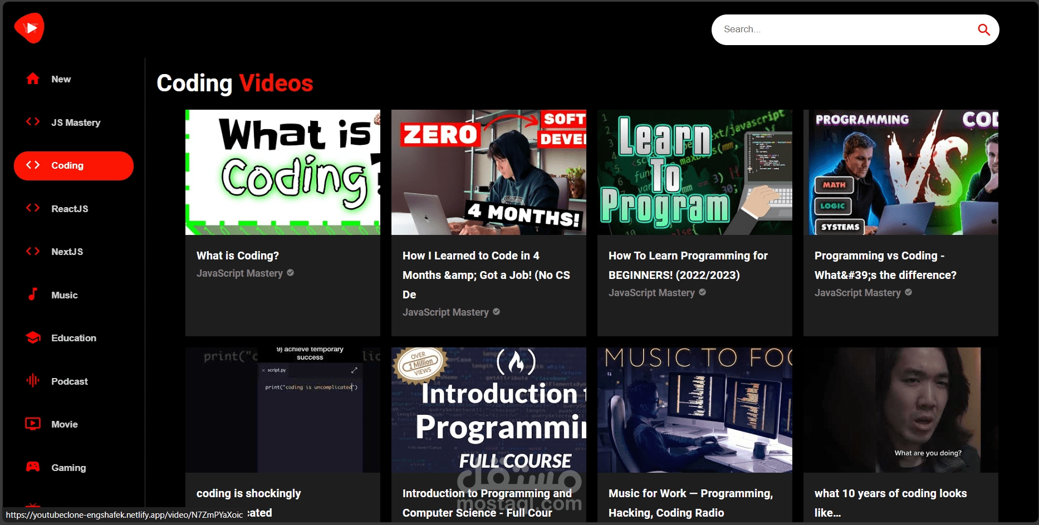Select the Gaming controller icon

(33, 467)
